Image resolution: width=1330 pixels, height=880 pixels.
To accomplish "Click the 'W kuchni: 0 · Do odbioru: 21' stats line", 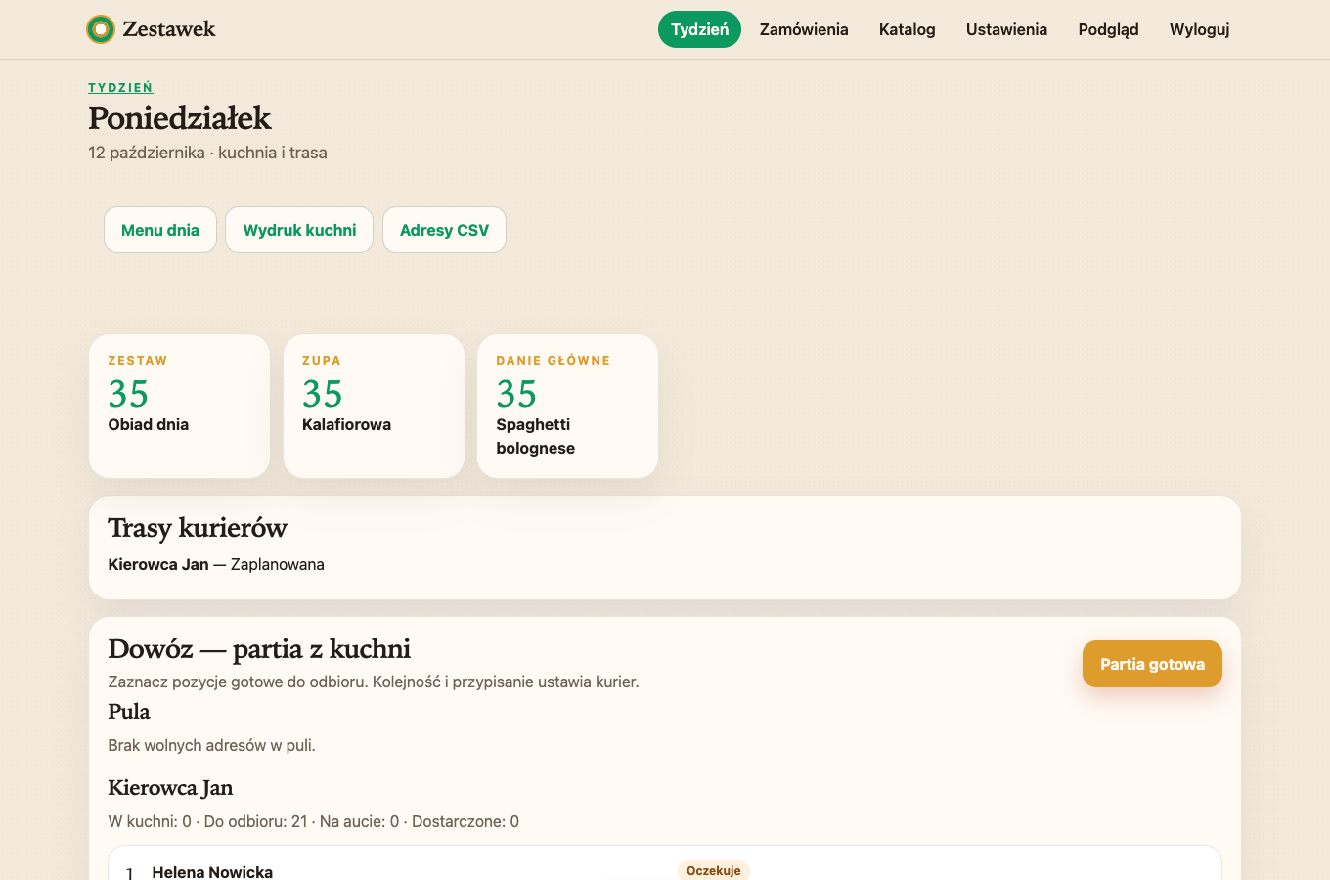I will coord(313,821).
